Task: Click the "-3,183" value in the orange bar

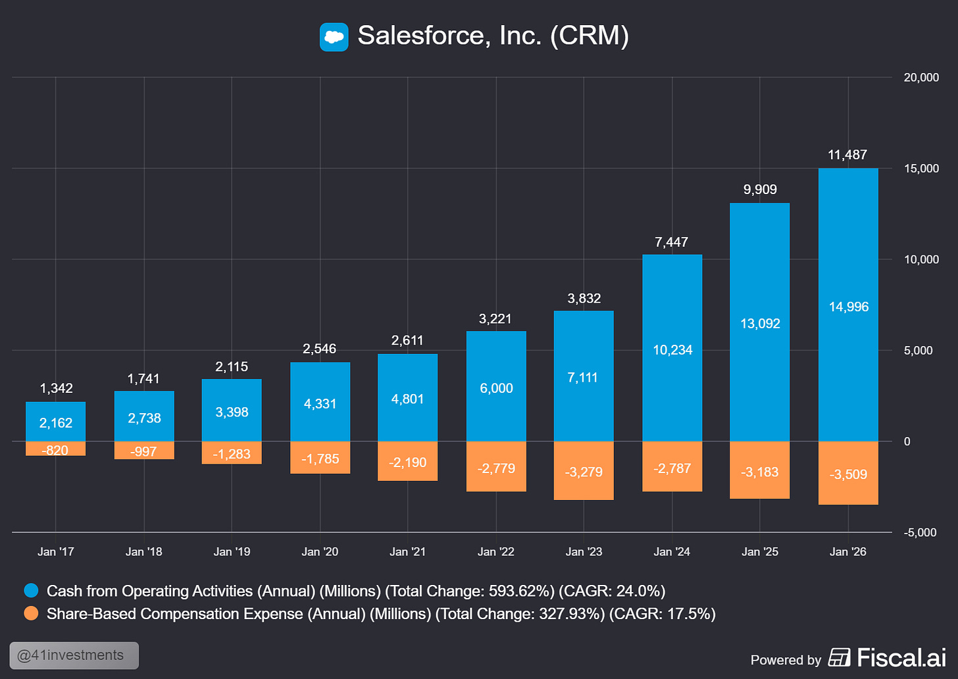Action: (759, 472)
